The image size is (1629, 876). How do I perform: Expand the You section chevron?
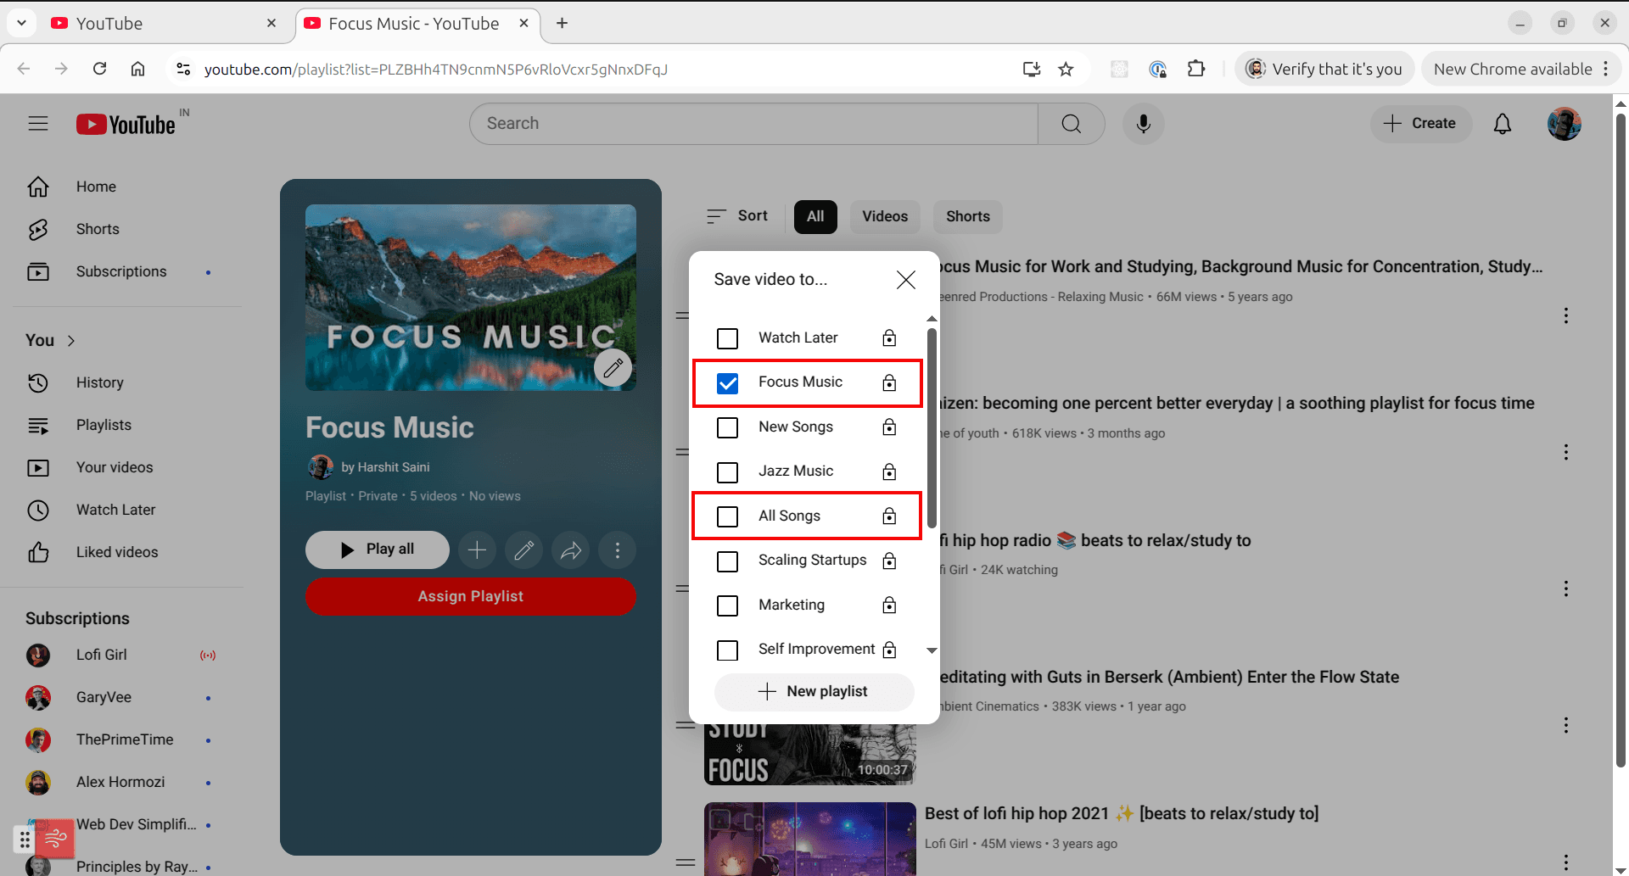(x=71, y=340)
